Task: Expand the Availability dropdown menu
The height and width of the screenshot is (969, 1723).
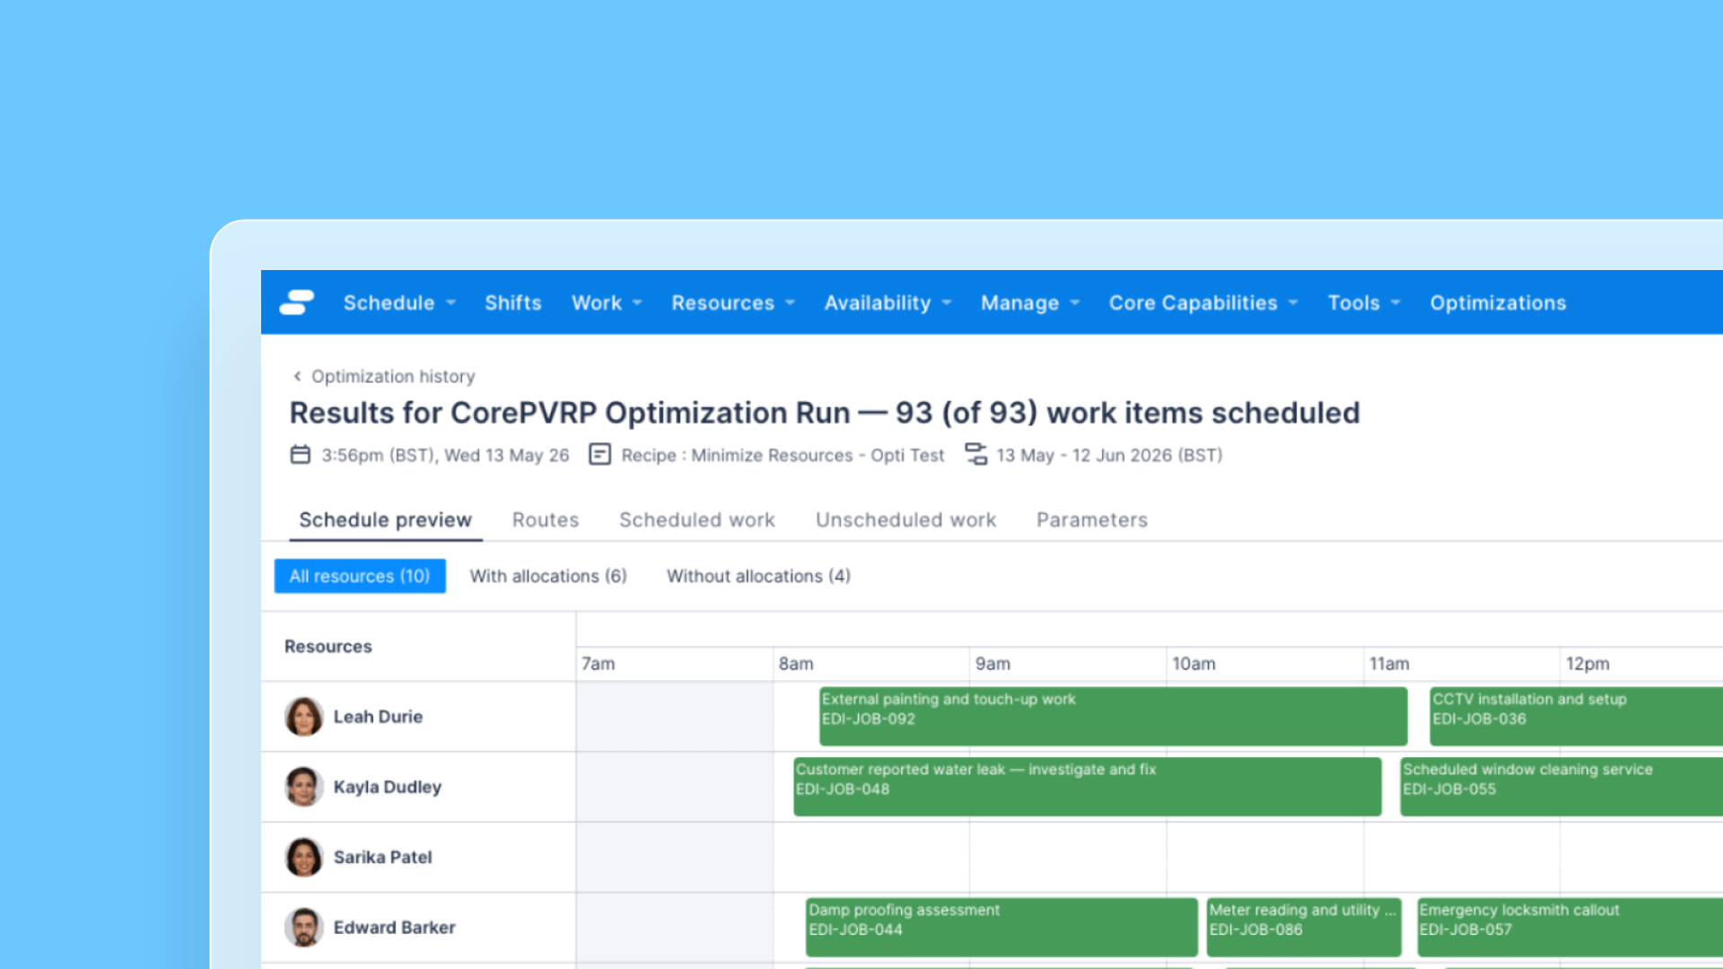Action: click(x=888, y=303)
